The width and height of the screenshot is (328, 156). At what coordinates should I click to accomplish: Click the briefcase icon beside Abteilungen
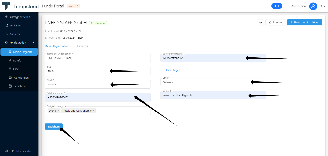tap(10, 78)
